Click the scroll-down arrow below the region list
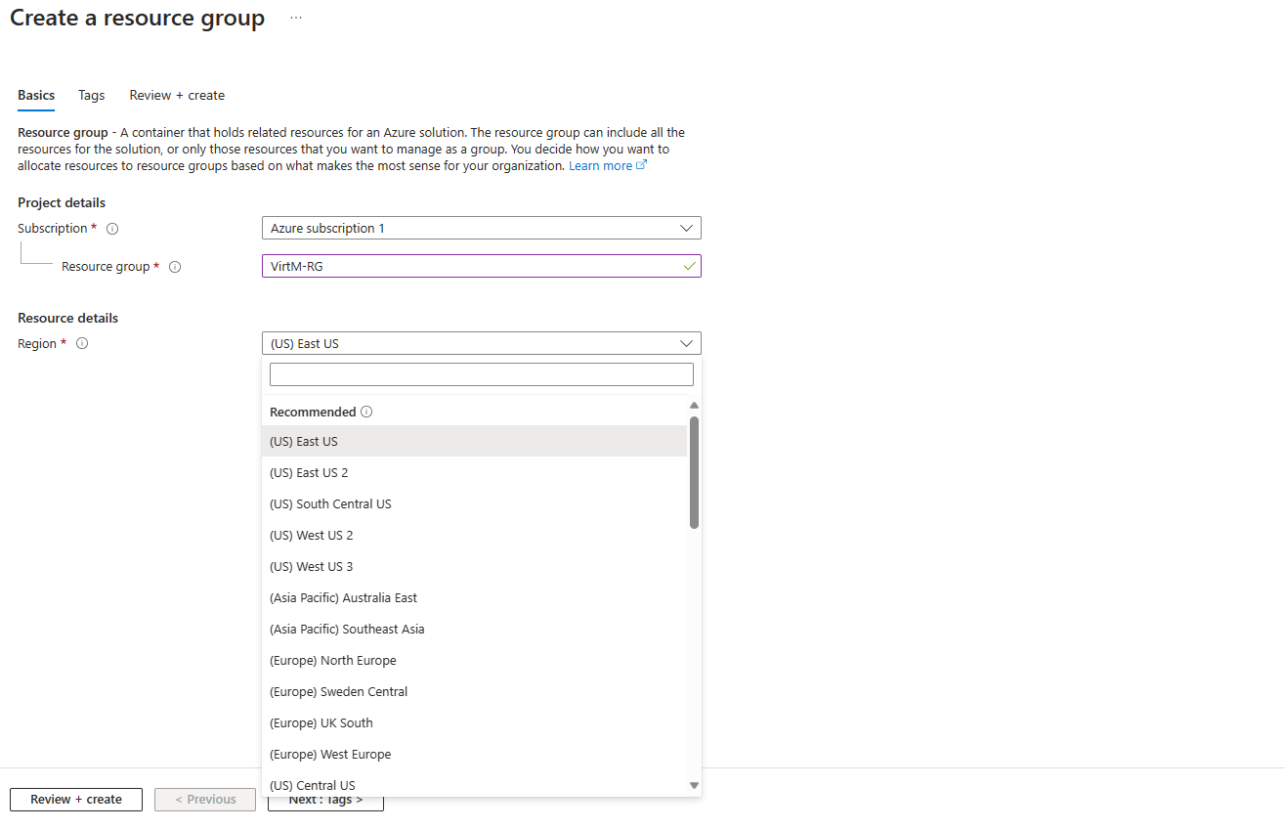Image resolution: width=1285 pixels, height=829 pixels. (x=694, y=785)
